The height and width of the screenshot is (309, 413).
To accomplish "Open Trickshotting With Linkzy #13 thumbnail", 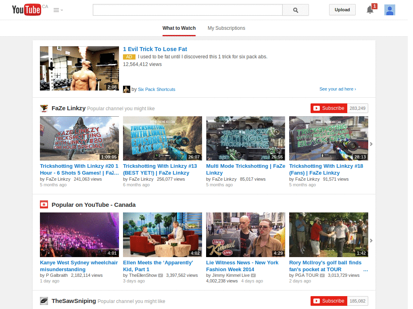I will pos(163,138).
